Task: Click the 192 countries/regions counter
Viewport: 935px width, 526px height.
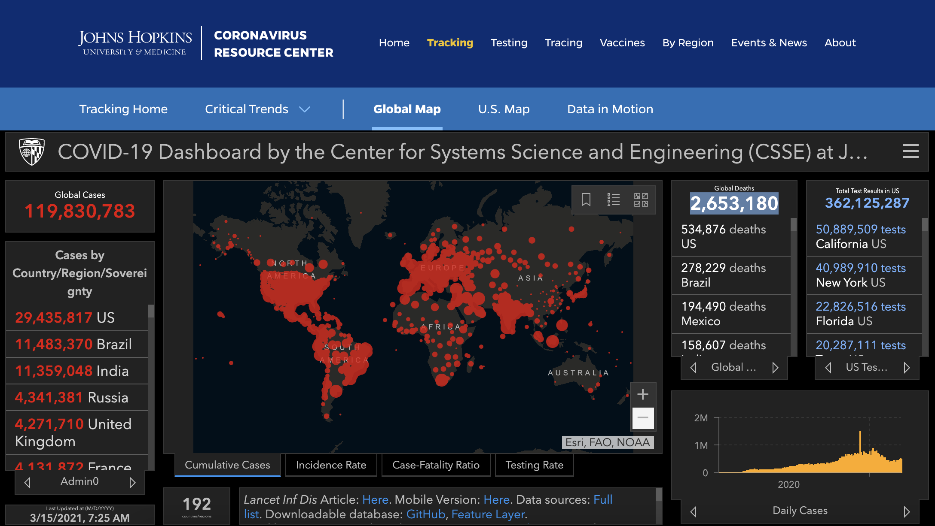Action: [197, 506]
